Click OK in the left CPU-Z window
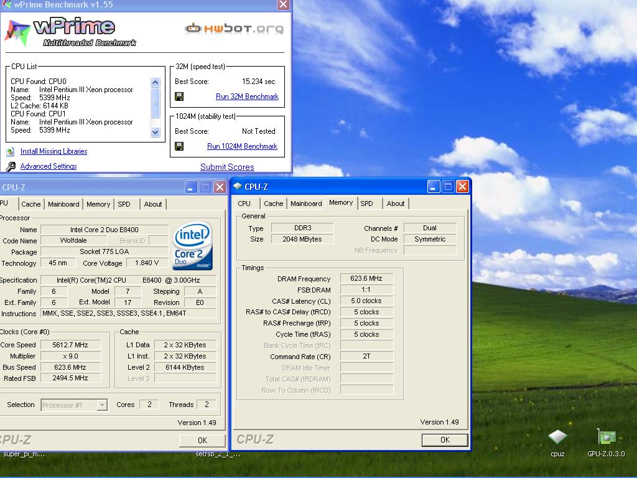The height and width of the screenshot is (478, 637). click(202, 440)
